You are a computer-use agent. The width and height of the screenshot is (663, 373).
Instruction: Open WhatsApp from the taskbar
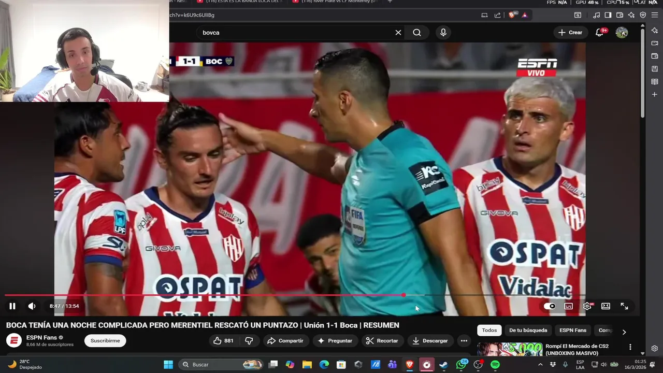click(461, 365)
